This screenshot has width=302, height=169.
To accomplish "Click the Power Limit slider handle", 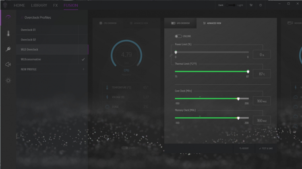I will pyautogui.click(x=176, y=52).
